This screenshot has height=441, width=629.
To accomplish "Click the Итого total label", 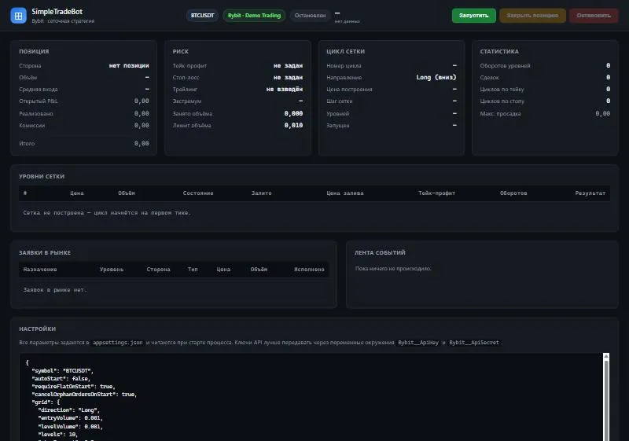I will [27, 143].
